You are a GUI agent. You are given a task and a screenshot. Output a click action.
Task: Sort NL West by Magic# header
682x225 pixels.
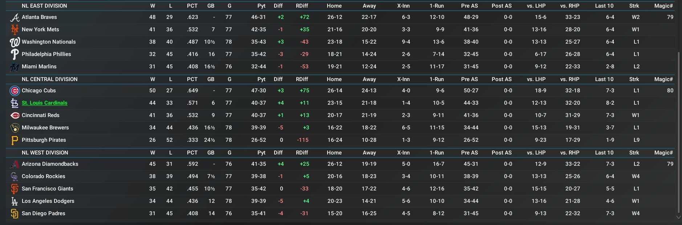point(663,153)
